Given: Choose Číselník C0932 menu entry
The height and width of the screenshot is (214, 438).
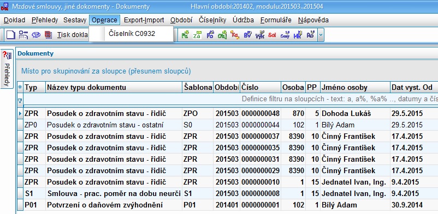Looking at the screenshot, I should tap(131, 34).
